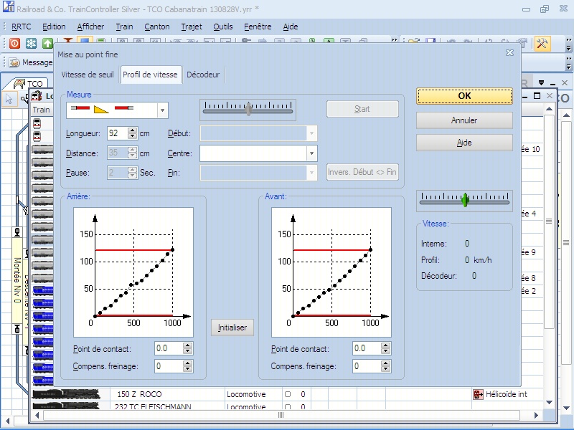Open the RRTC menu
This screenshot has width=574, height=430.
pos(22,27)
